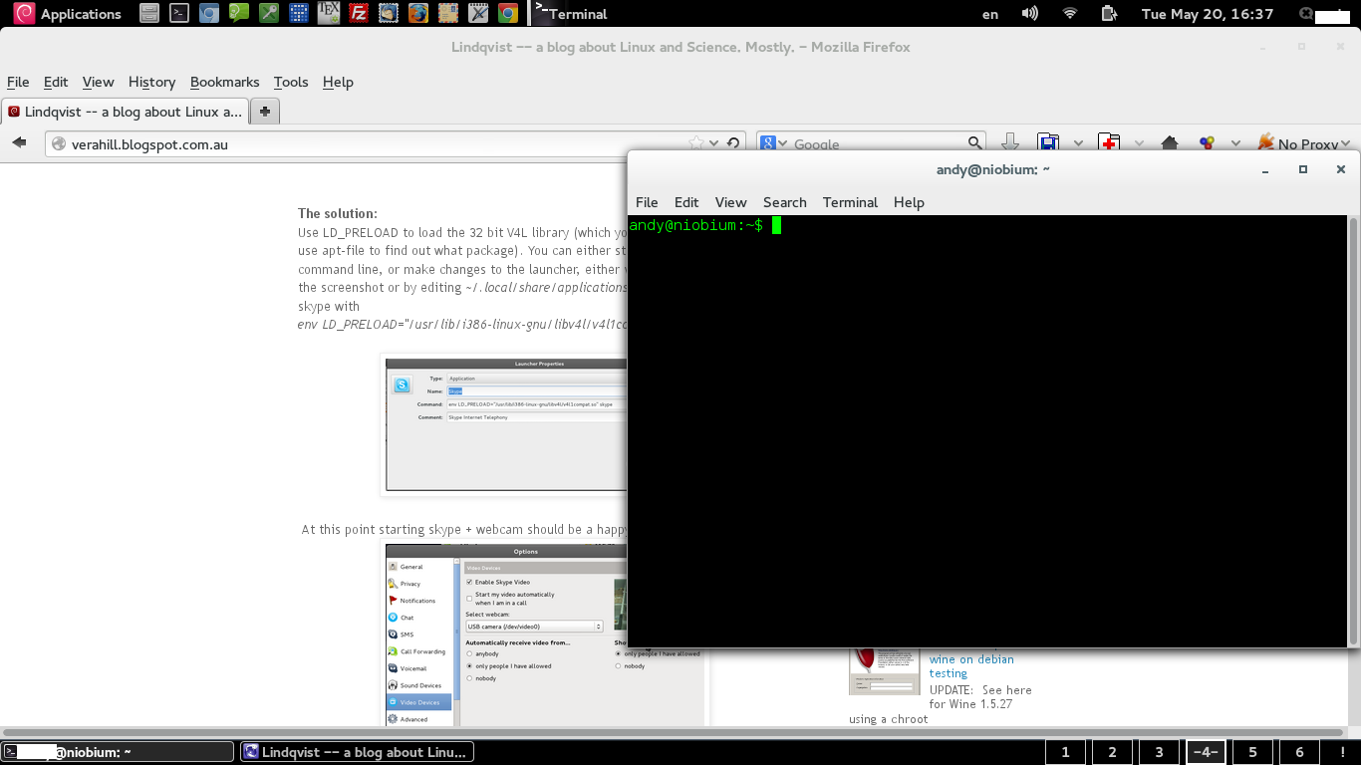Image resolution: width=1361 pixels, height=765 pixels.
Task: Open Firefox downloads arrow icon
Action: [x=1009, y=144]
